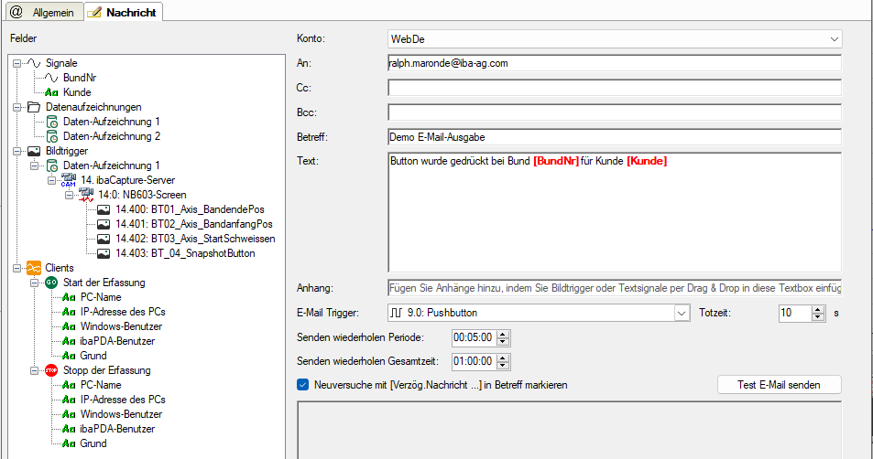The width and height of the screenshot is (873, 459).
Task: Click inside the Text message body
Action: click(615, 212)
